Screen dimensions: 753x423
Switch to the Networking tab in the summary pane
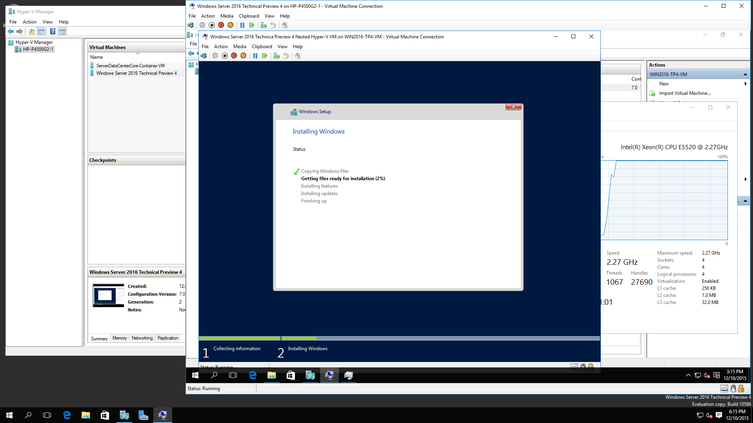point(142,338)
